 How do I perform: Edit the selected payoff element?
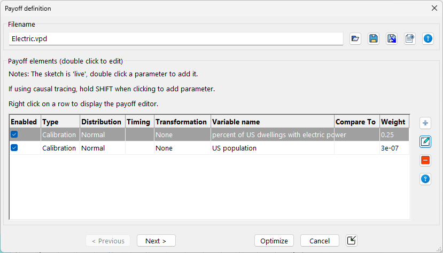425,141
